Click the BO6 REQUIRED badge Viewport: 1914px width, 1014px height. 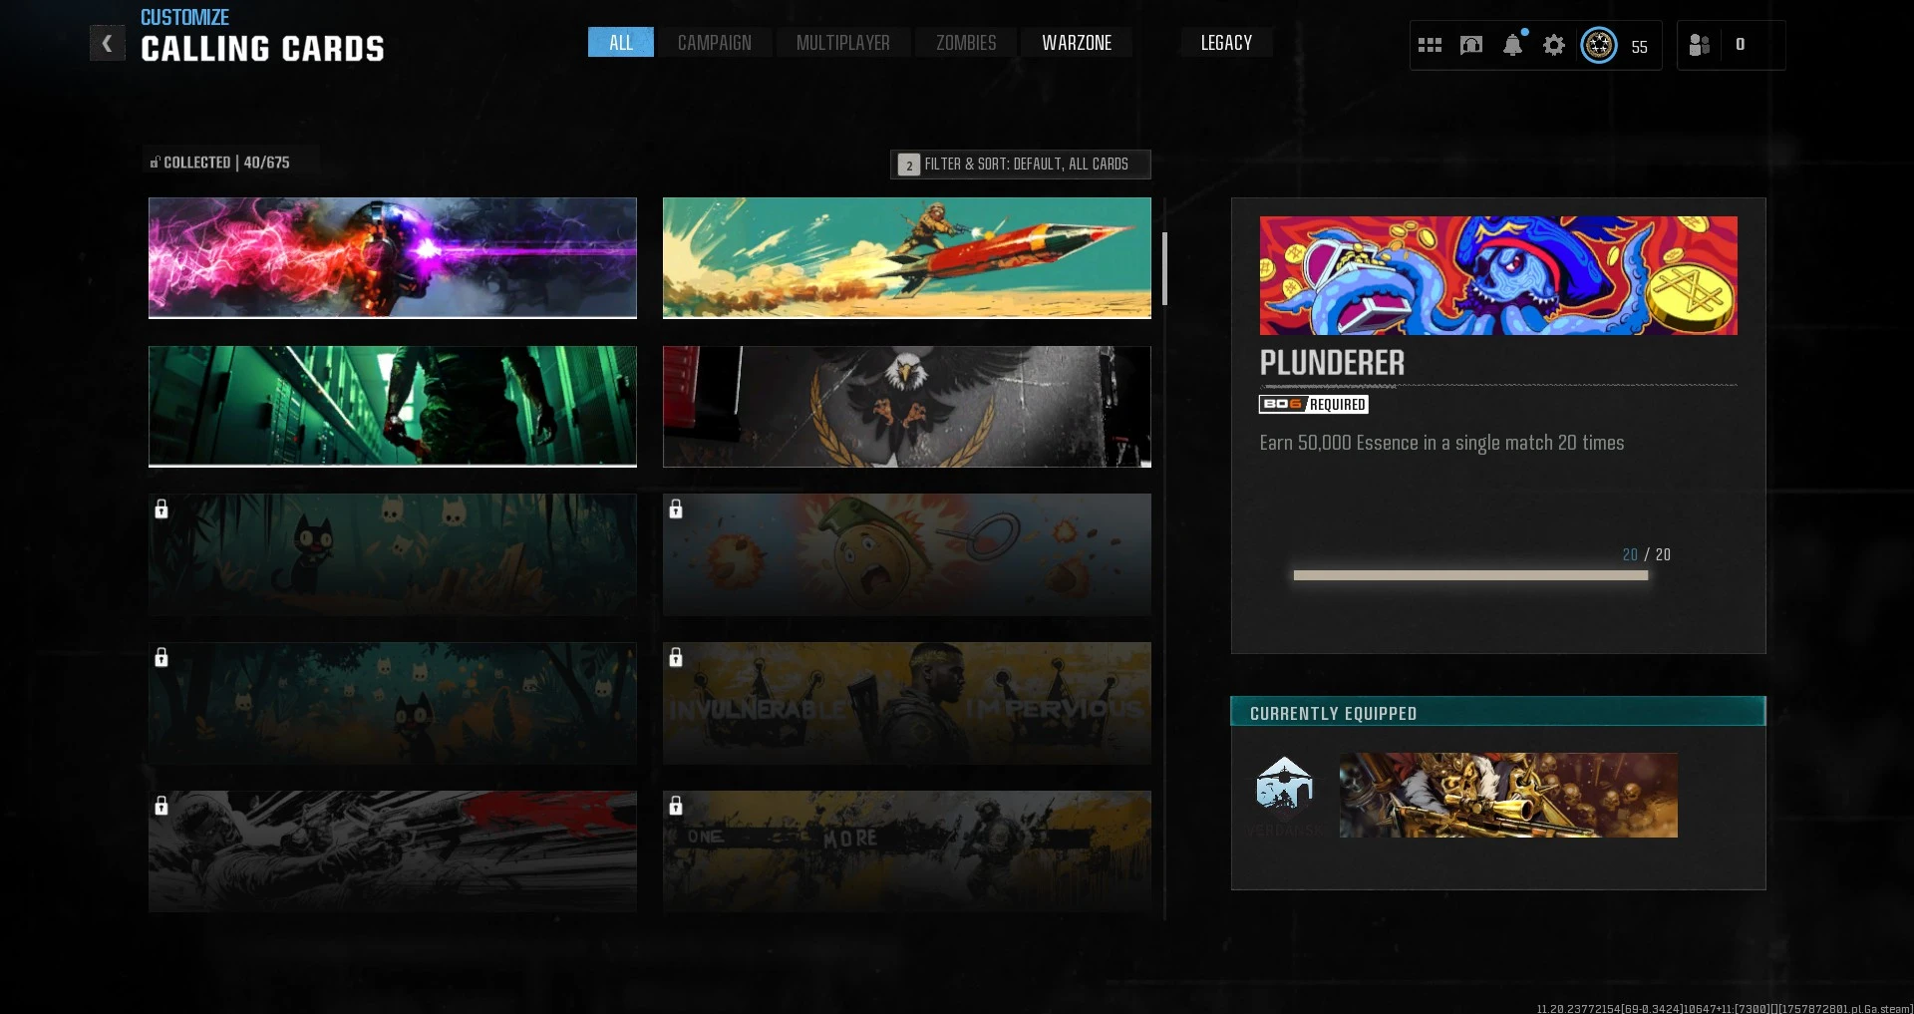click(1314, 404)
